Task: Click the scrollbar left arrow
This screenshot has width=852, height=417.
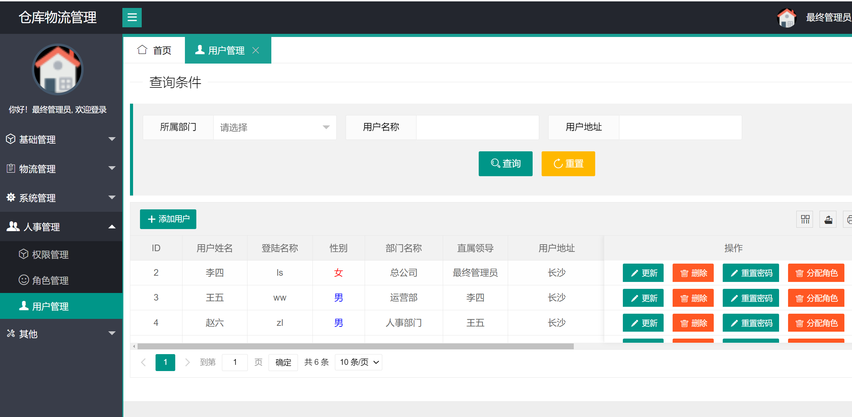Action: [x=134, y=346]
